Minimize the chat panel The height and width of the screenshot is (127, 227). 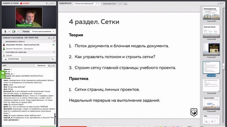pos(51,66)
